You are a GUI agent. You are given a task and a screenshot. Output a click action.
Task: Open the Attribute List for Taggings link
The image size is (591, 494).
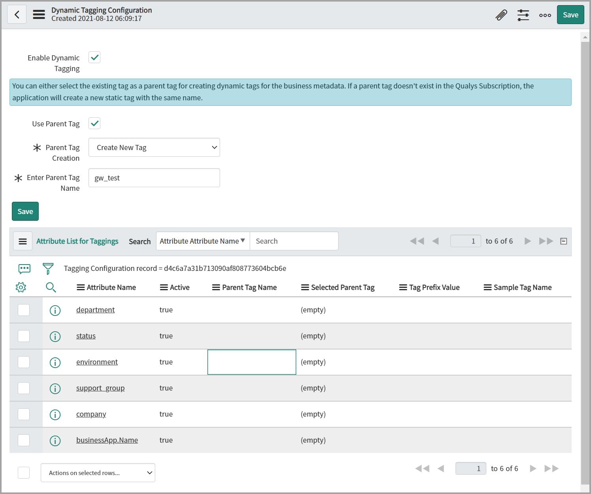77,241
